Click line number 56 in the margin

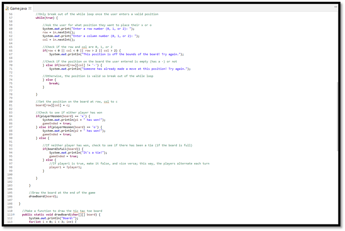coord(10,14)
